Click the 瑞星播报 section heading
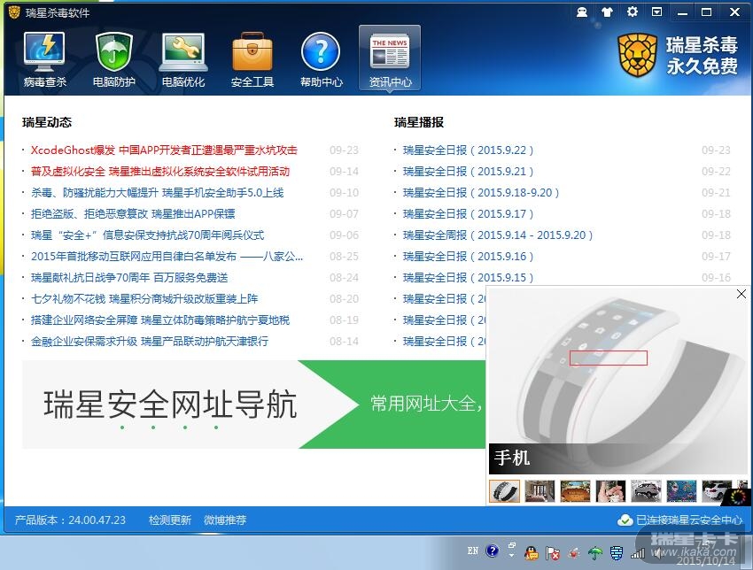The height and width of the screenshot is (570, 753). (419, 122)
